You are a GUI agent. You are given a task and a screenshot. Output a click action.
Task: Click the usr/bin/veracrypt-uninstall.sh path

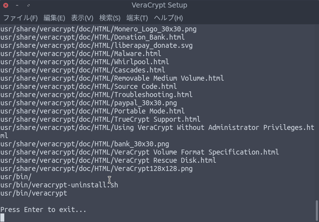(59, 185)
